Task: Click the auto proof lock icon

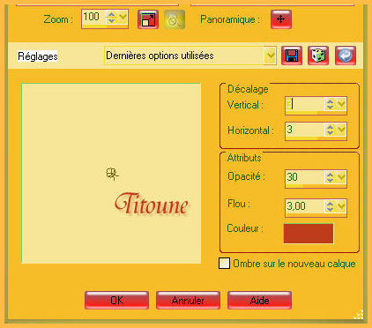Action: pos(175,19)
